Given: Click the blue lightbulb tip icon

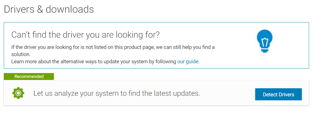Looking at the screenshot, I should (x=264, y=41).
